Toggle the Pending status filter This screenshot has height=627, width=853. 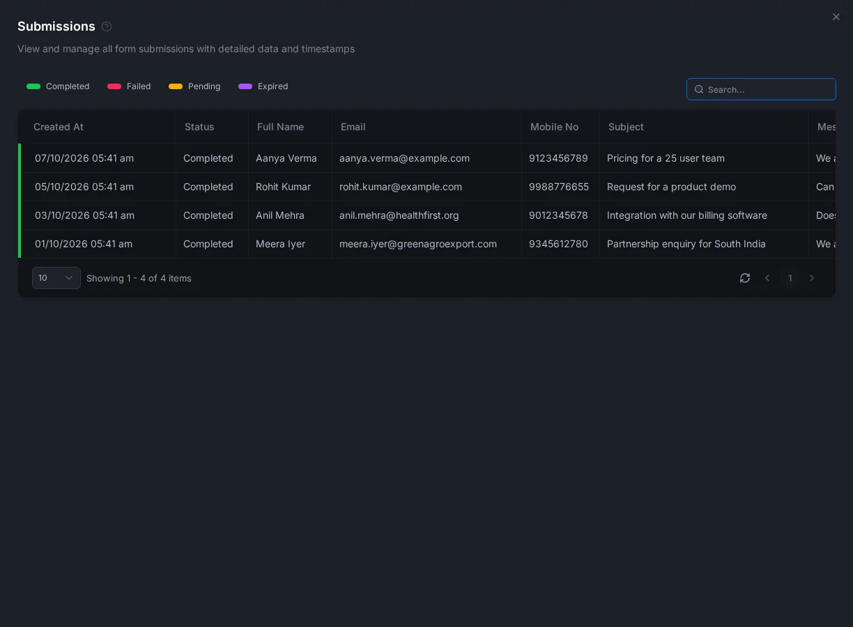[194, 86]
